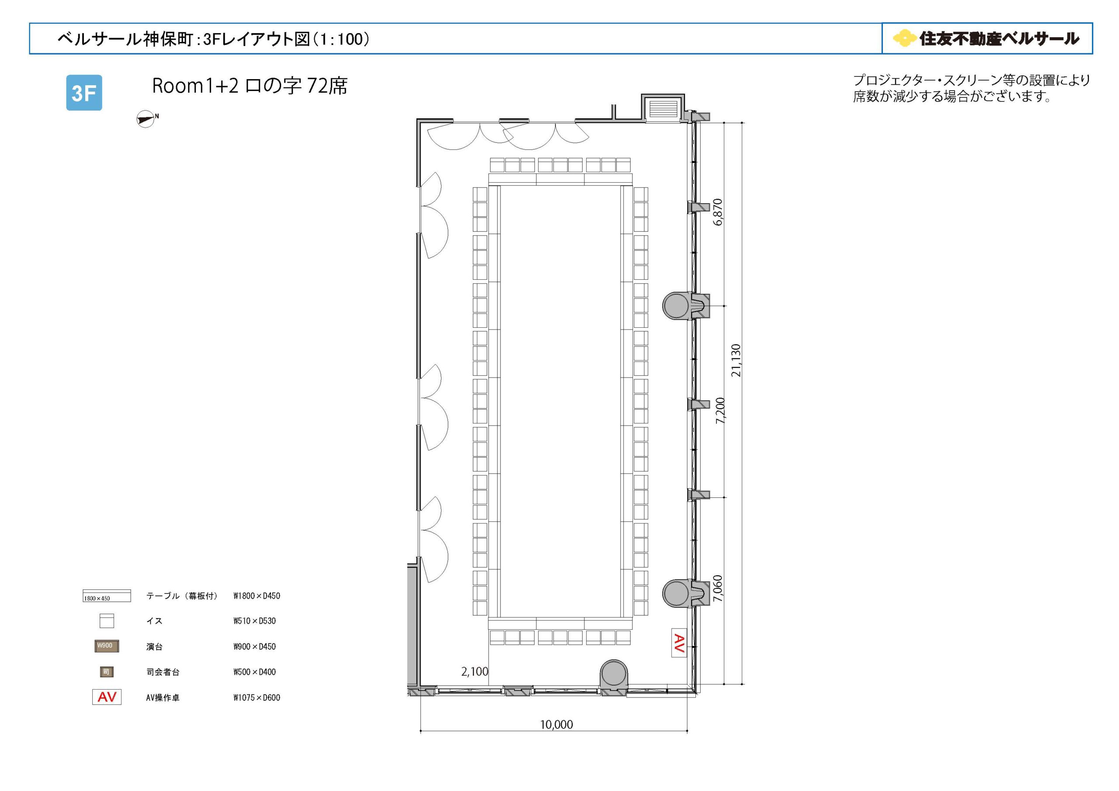
Task: Click the 7,060 dimension label
Action: 718,588
